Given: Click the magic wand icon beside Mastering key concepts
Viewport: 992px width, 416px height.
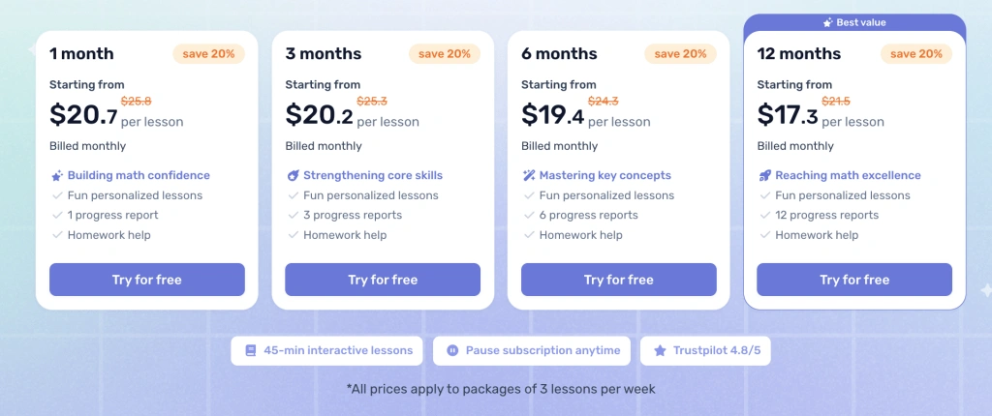Looking at the screenshot, I should 528,176.
